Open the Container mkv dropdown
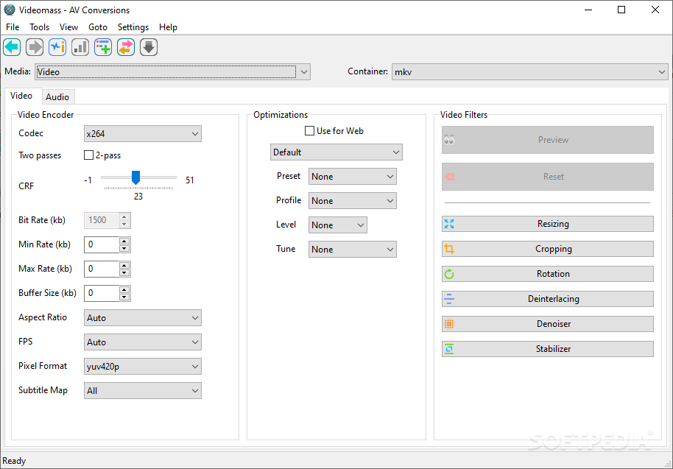Image resolution: width=673 pixels, height=469 pixels. [530, 72]
